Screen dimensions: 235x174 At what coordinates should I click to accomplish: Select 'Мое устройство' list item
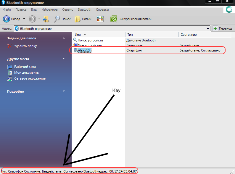[x=90, y=45]
